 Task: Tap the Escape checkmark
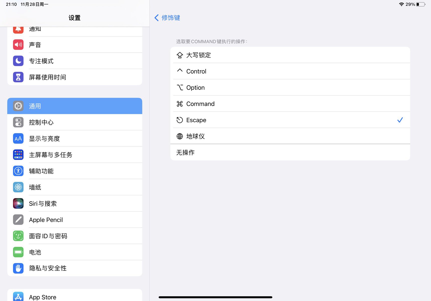[400, 120]
